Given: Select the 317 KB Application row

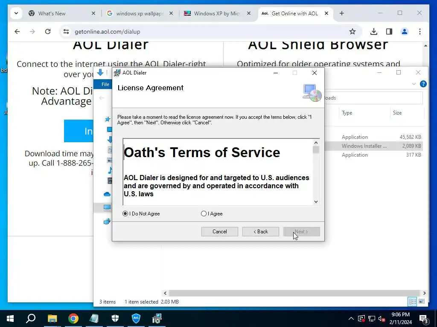Looking at the screenshot, I should [x=373, y=155].
